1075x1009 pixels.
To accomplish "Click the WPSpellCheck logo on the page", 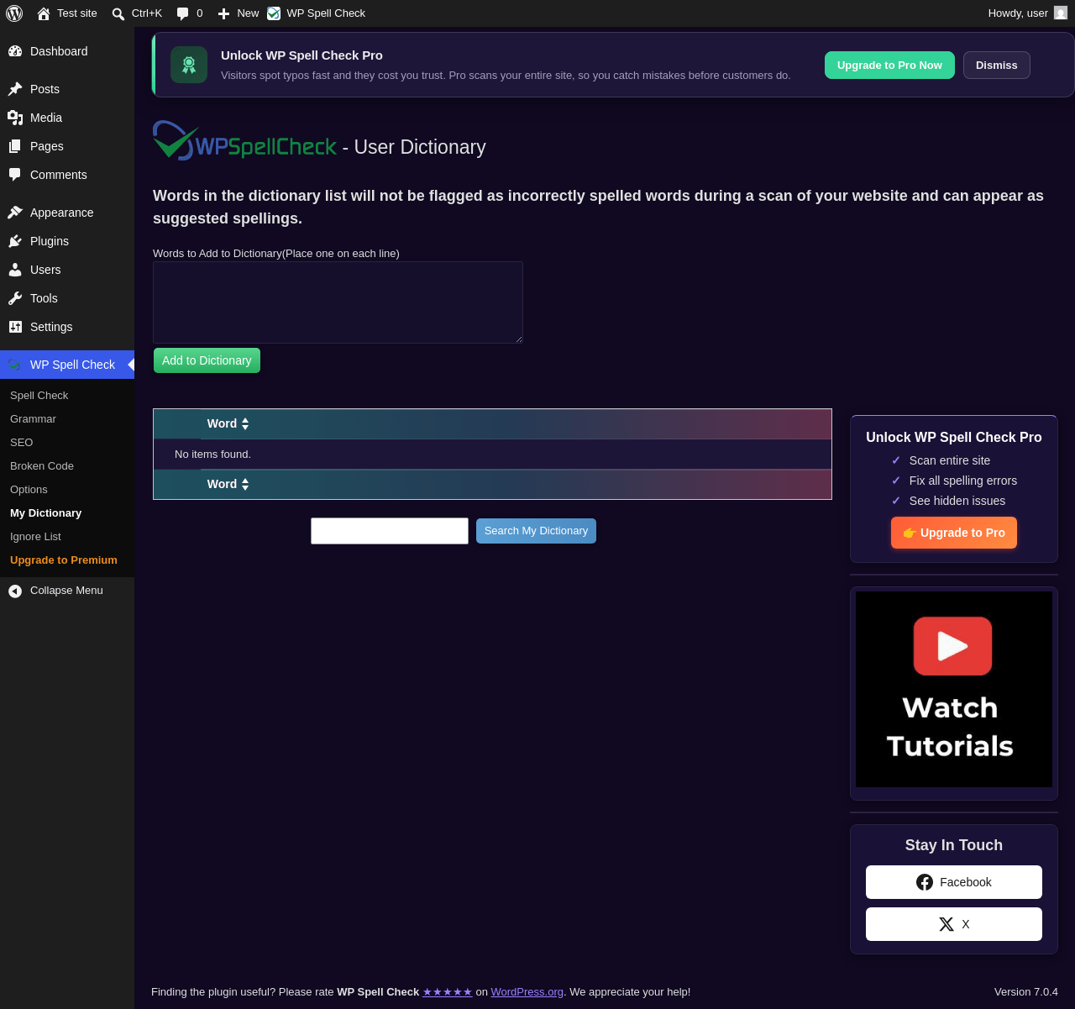I will [244, 141].
